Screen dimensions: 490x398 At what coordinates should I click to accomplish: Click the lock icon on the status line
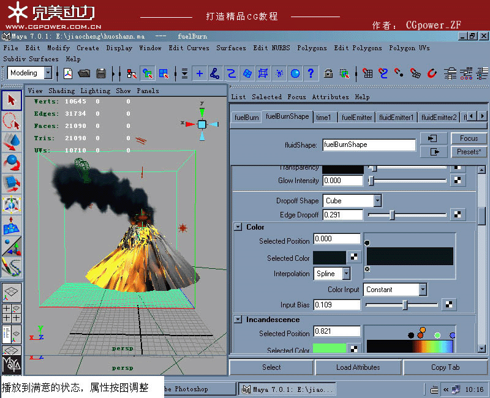(x=328, y=73)
